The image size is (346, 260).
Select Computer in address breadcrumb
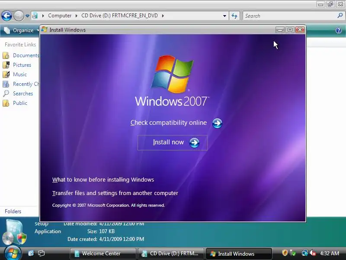click(60, 16)
